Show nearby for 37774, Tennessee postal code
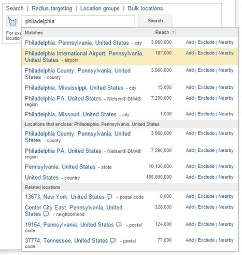The image size is (242, 255). coord(226,240)
